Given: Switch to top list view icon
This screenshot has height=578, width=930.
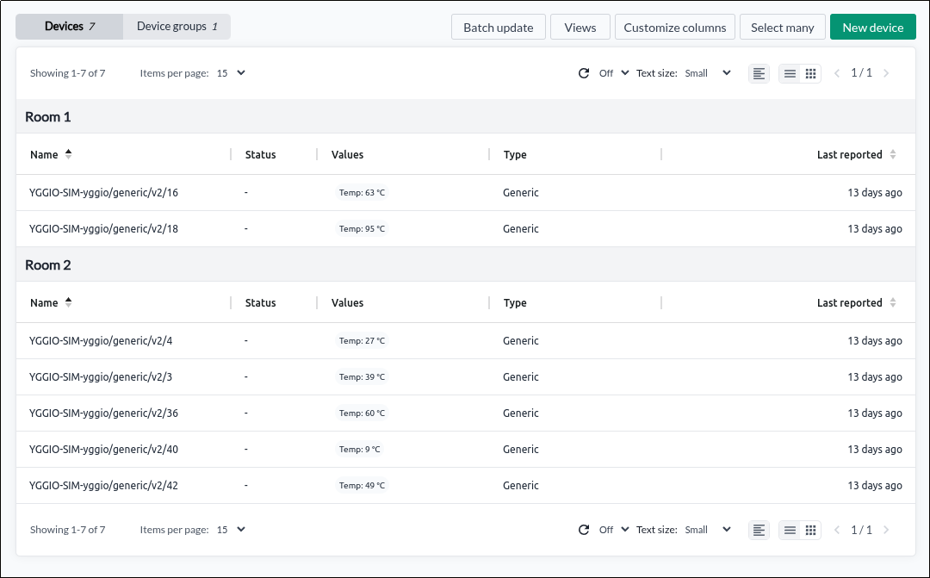Looking at the screenshot, I should tap(790, 73).
